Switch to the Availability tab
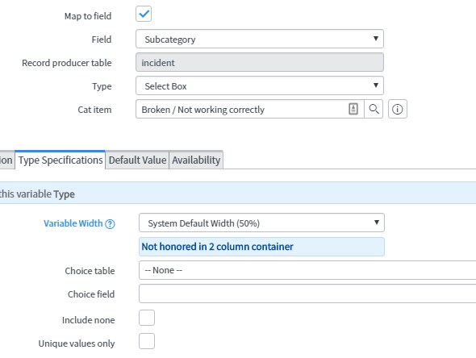This screenshot has height=358, width=476. [196, 160]
